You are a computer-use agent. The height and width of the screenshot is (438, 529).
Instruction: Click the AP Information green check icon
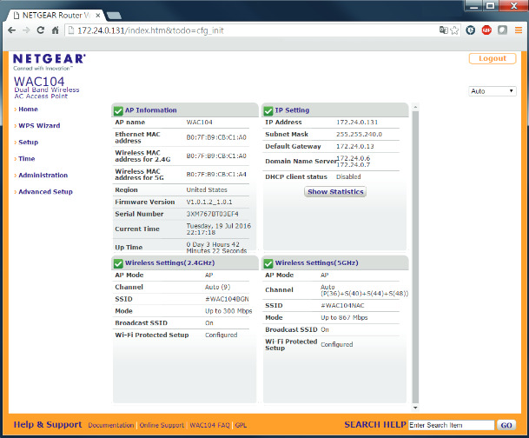(x=118, y=110)
